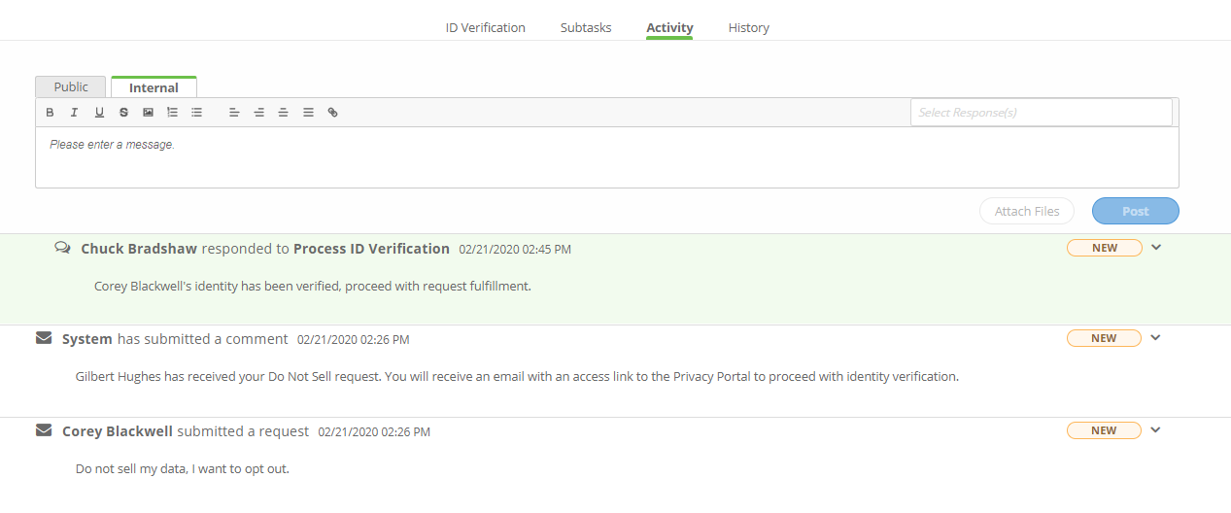Insert a hyperlink in the message
Viewport: 1231px width, 513px height.
[x=332, y=113]
